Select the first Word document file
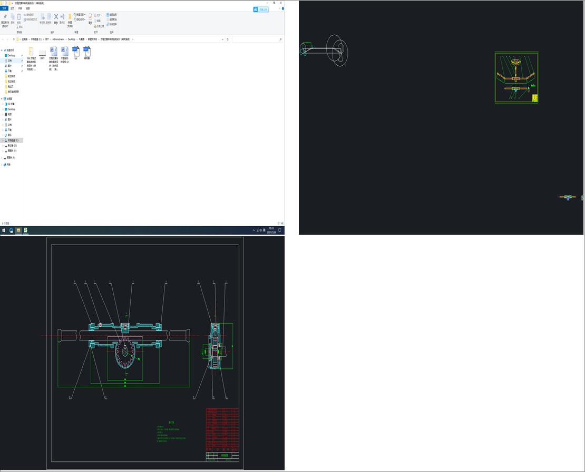The height and width of the screenshot is (472, 585). pyautogui.click(x=54, y=58)
